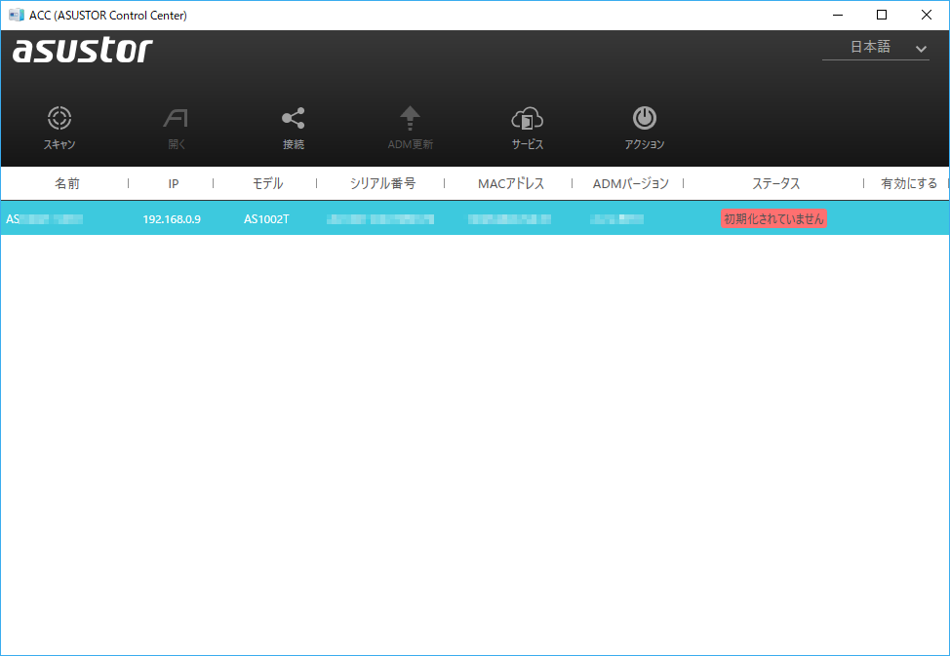Viewport: 950px width, 656px height.
Task: Sort by the モデル column header
Action: [267, 183]
